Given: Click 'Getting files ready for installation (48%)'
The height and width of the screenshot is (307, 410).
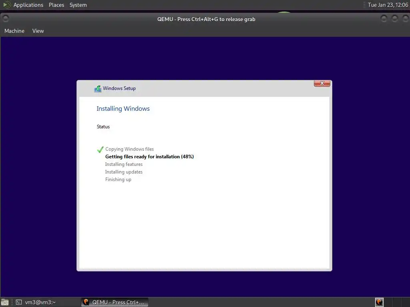Looking at the screenshot, I should (150, 157).
